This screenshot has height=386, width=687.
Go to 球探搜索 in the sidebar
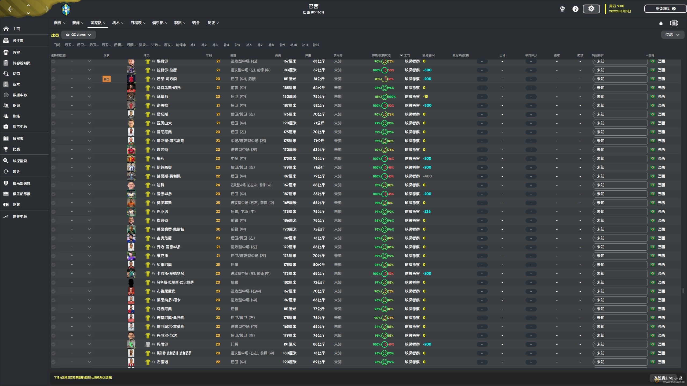(x=20, y=161)
